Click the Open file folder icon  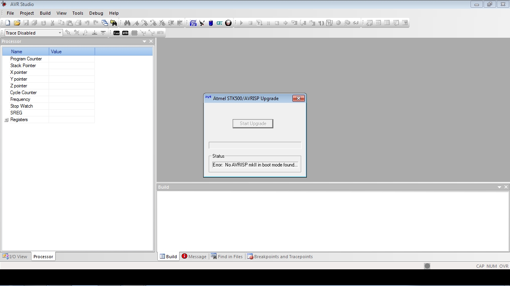pos(17,23)
